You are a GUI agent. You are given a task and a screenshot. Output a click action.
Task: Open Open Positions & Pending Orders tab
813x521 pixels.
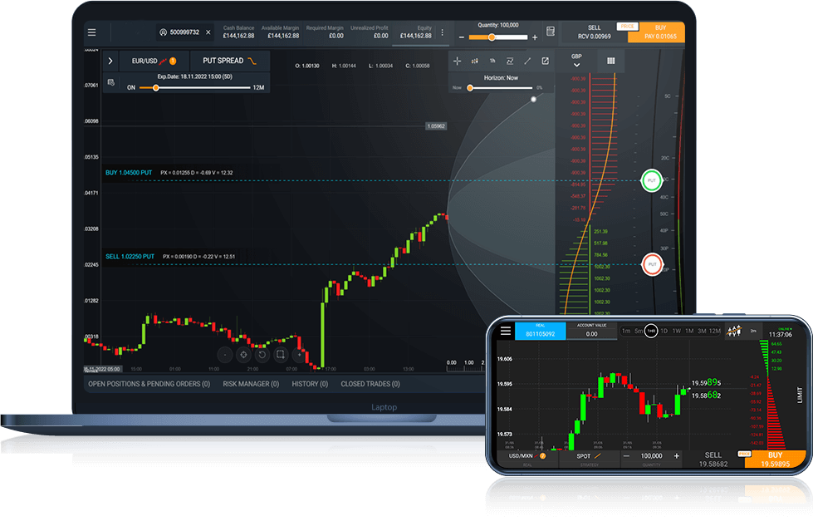pos(149,384)
